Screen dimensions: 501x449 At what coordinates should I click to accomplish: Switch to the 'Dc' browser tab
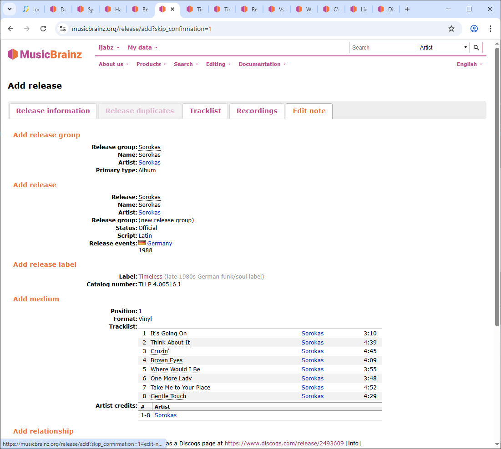(x=58, y=9)
